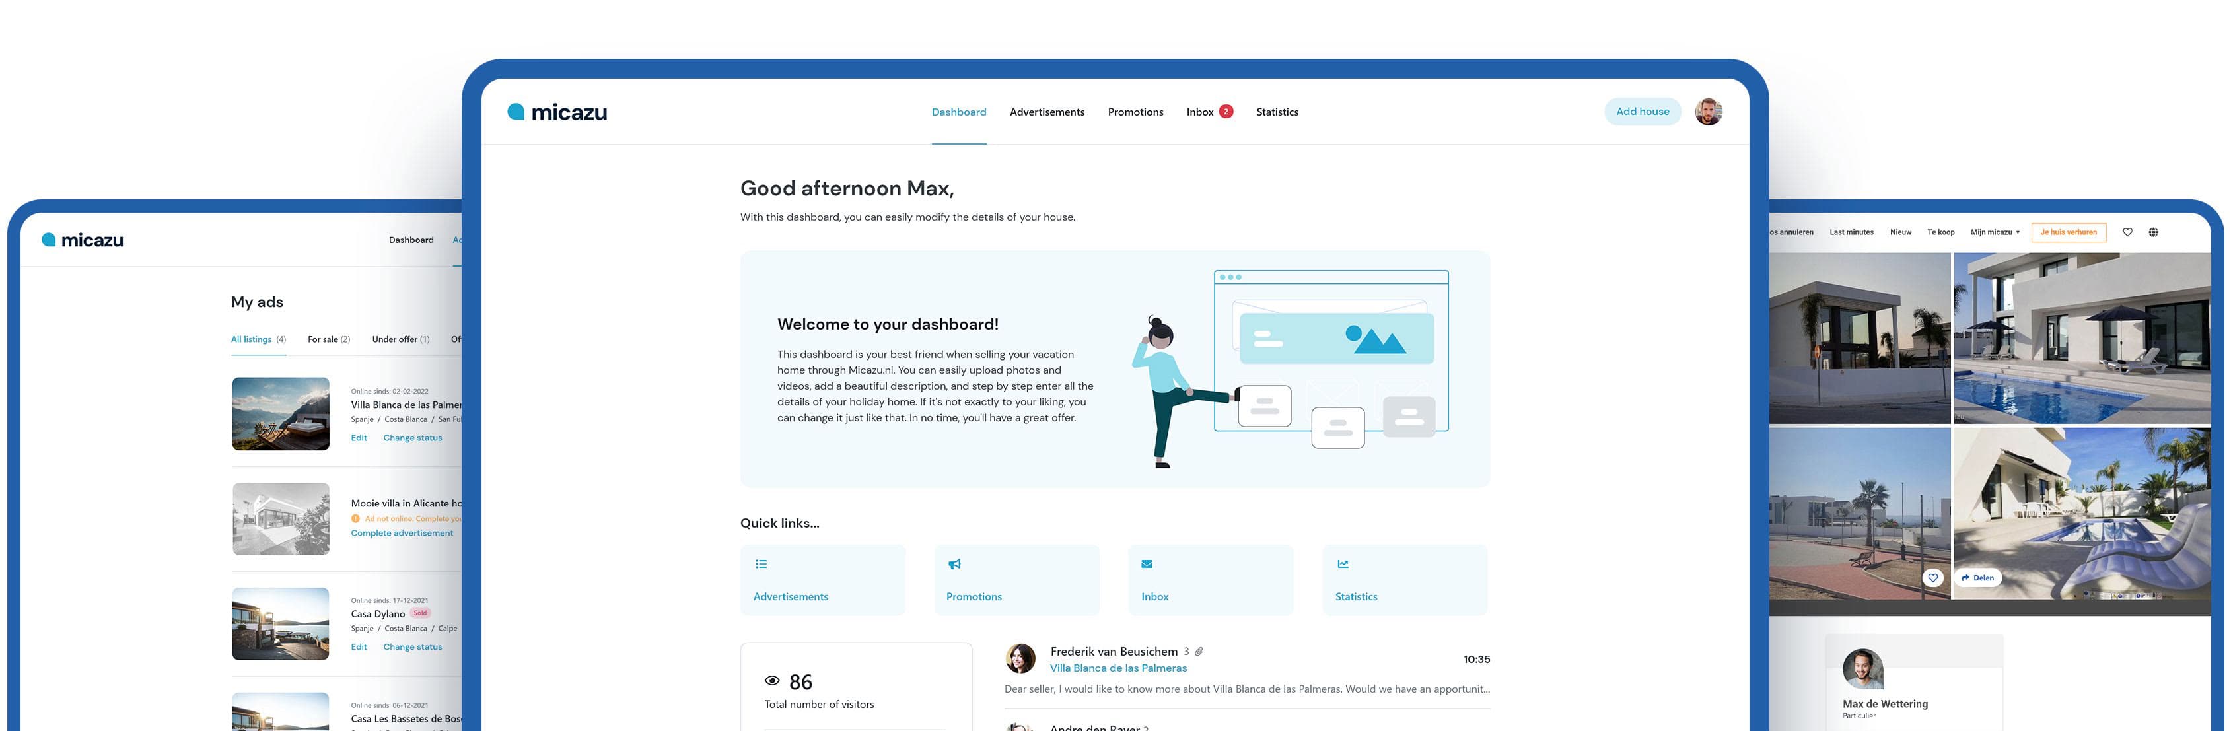Screen dimensions: 2231x731
Task: Filter My ads by For sale
Action: 328,339
